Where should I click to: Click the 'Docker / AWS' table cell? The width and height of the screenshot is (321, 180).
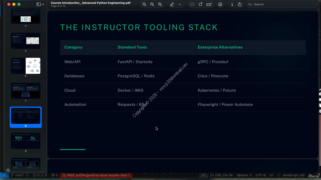point(130,90)
